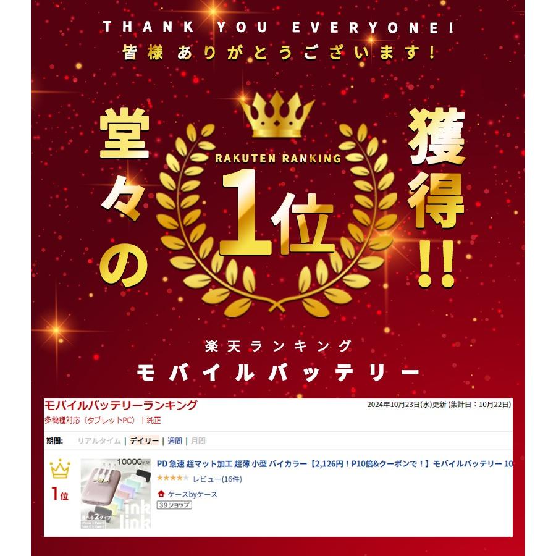Click the gold laurel wreath emblem
This screenshot has width=556, height=556.
point(277,220)
